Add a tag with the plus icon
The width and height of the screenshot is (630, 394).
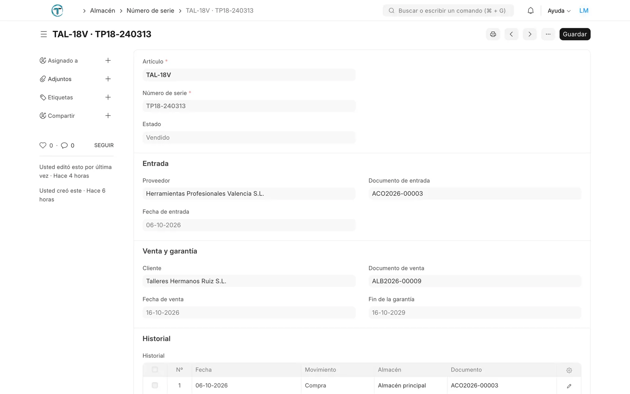pyautogui.click(x=108, y=97)
